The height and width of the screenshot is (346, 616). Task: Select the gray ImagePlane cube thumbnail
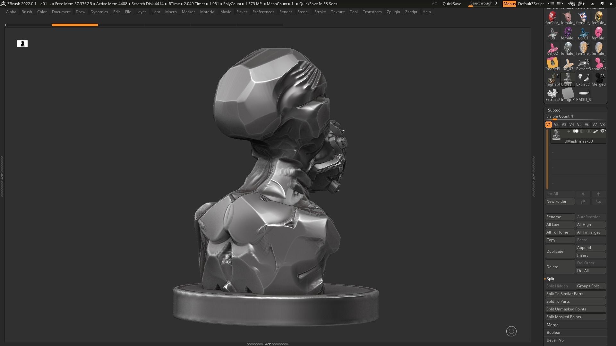[x=568, y=95]
